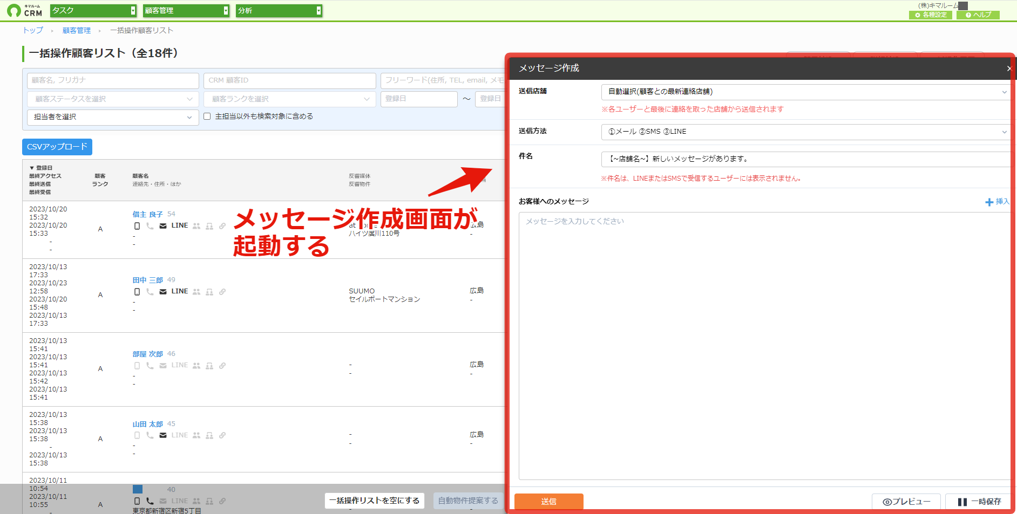Go to 顧客管理 breadcrumb link
Viewport: 1017px width, 514px height.
pos(77,31)
